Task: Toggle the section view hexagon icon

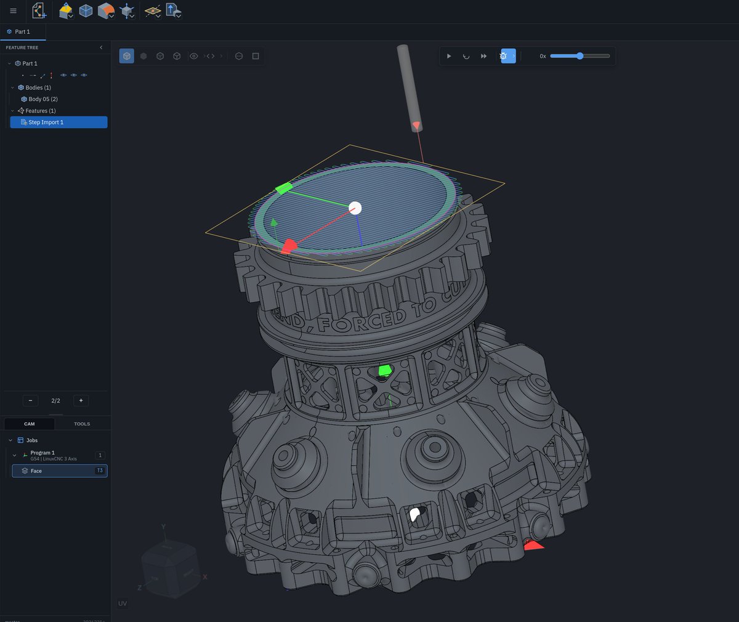Action: point(239,56)
